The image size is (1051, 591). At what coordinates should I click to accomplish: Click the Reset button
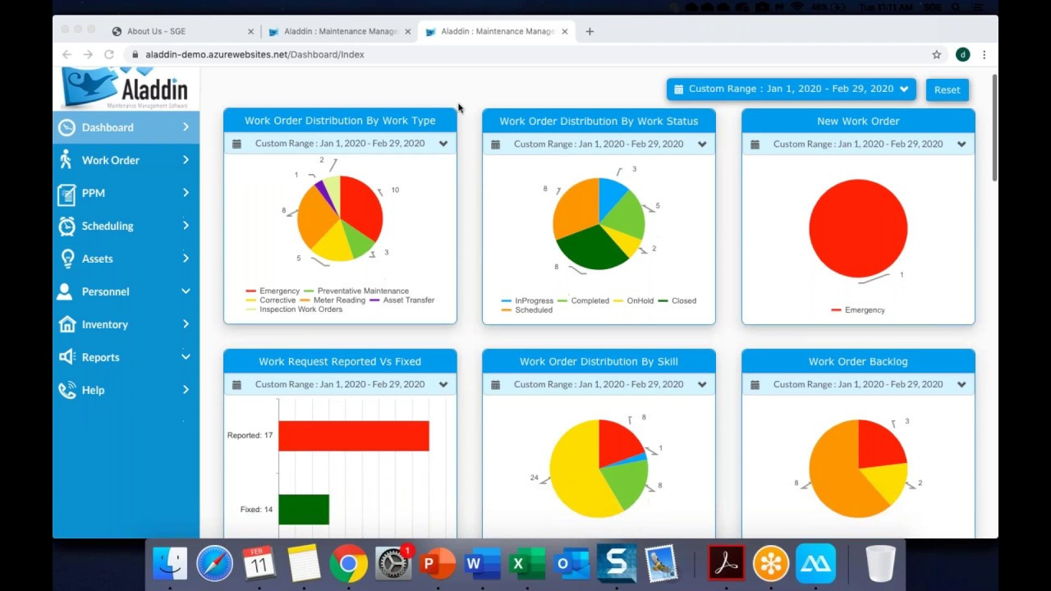point(947,90)
